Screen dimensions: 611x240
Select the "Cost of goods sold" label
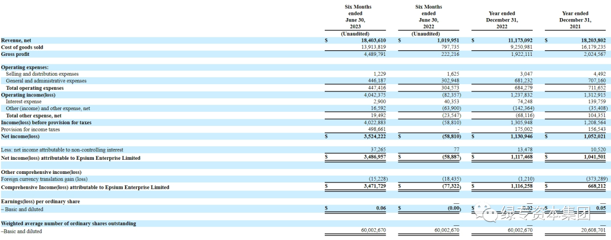point(22,47)
